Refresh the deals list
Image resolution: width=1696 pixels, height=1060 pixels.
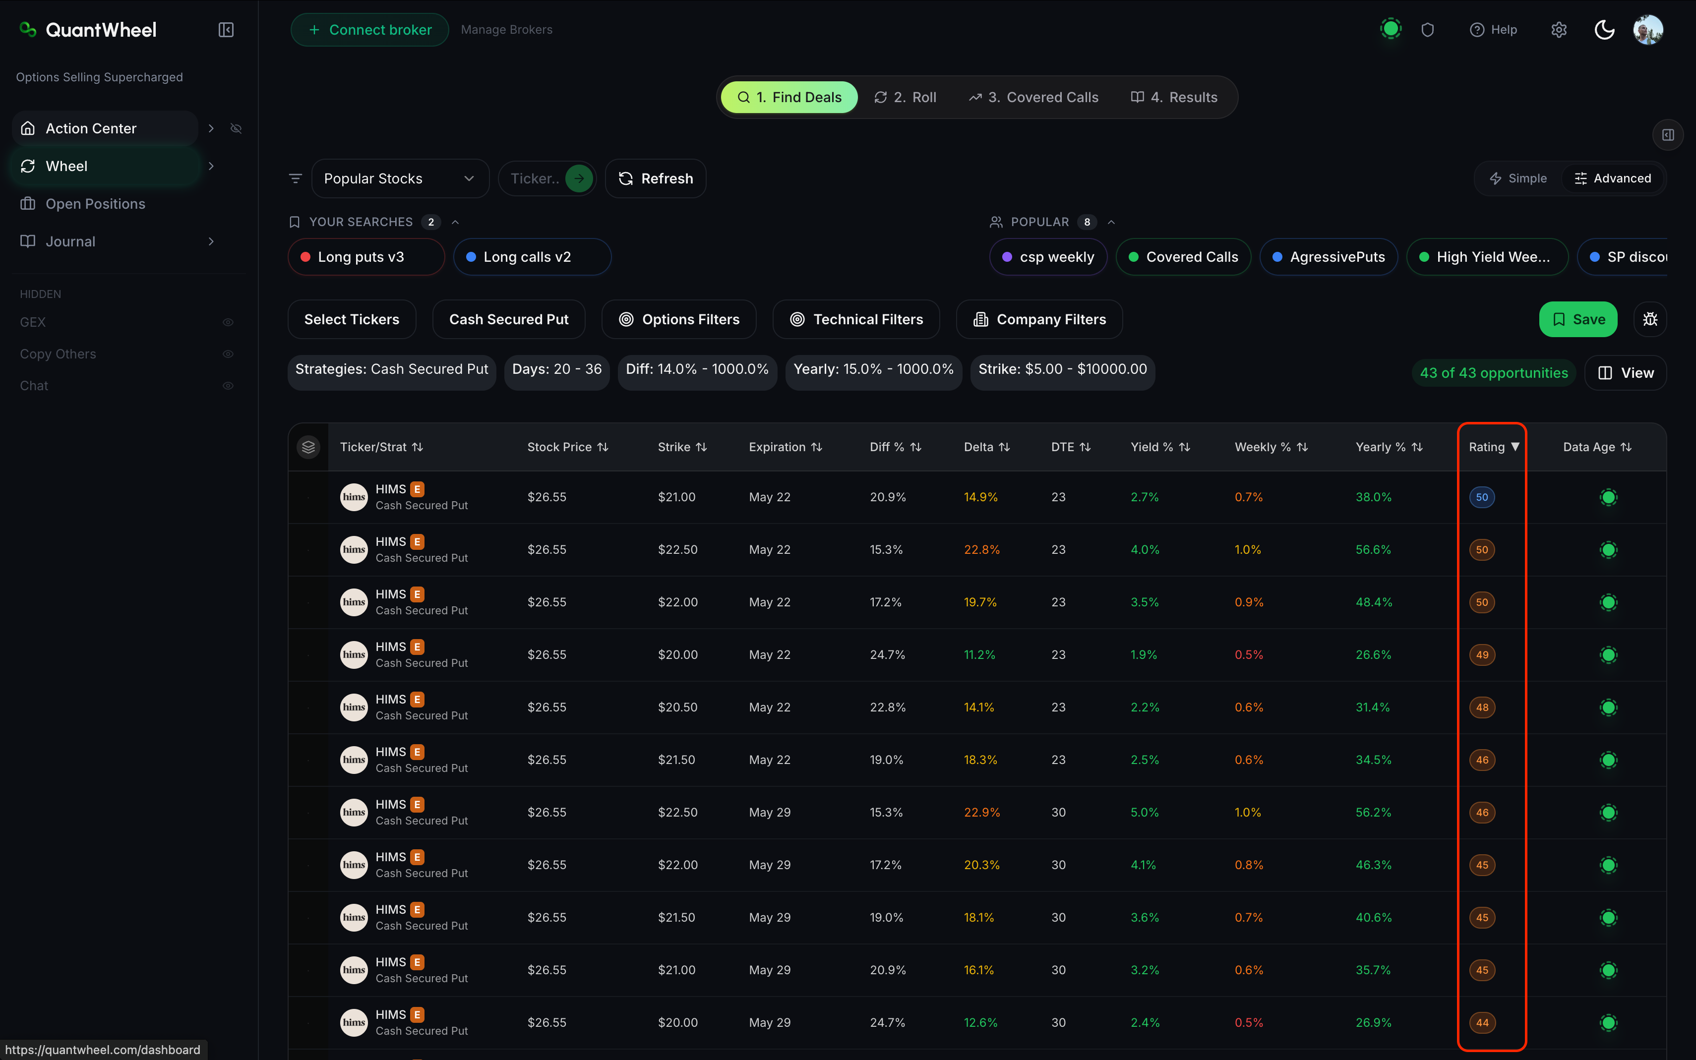pos(656,179)
